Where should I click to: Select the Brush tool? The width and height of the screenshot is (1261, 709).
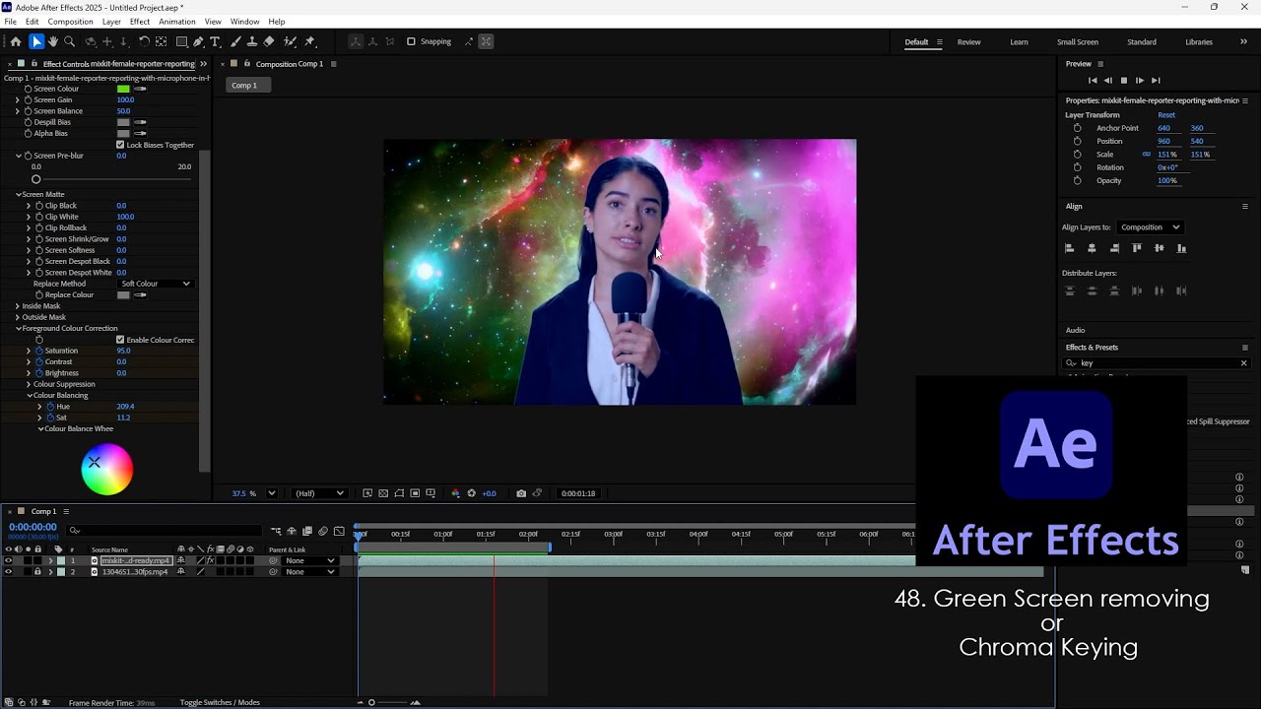[235, 41]
